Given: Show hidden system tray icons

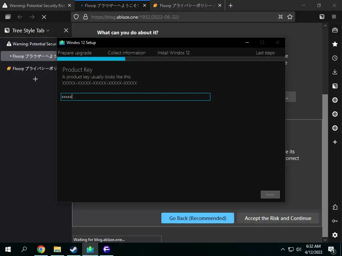Looking at the screenshot, I should click(x=283, y=249).
